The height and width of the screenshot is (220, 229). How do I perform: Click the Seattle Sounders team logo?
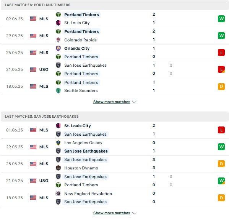pyautogui.click(x=58, y=90)
